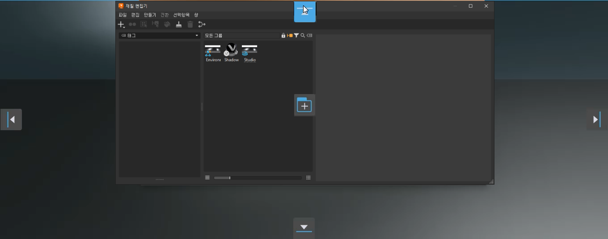The width and height of the screenshot is (608, 239).
Task: Click the dock-to-left arrow indicator
Action: (x=11, y=119)
